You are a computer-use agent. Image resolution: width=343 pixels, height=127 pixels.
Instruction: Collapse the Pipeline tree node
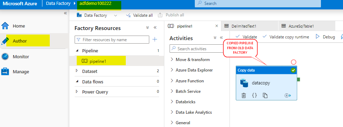(x=77, y=51)
